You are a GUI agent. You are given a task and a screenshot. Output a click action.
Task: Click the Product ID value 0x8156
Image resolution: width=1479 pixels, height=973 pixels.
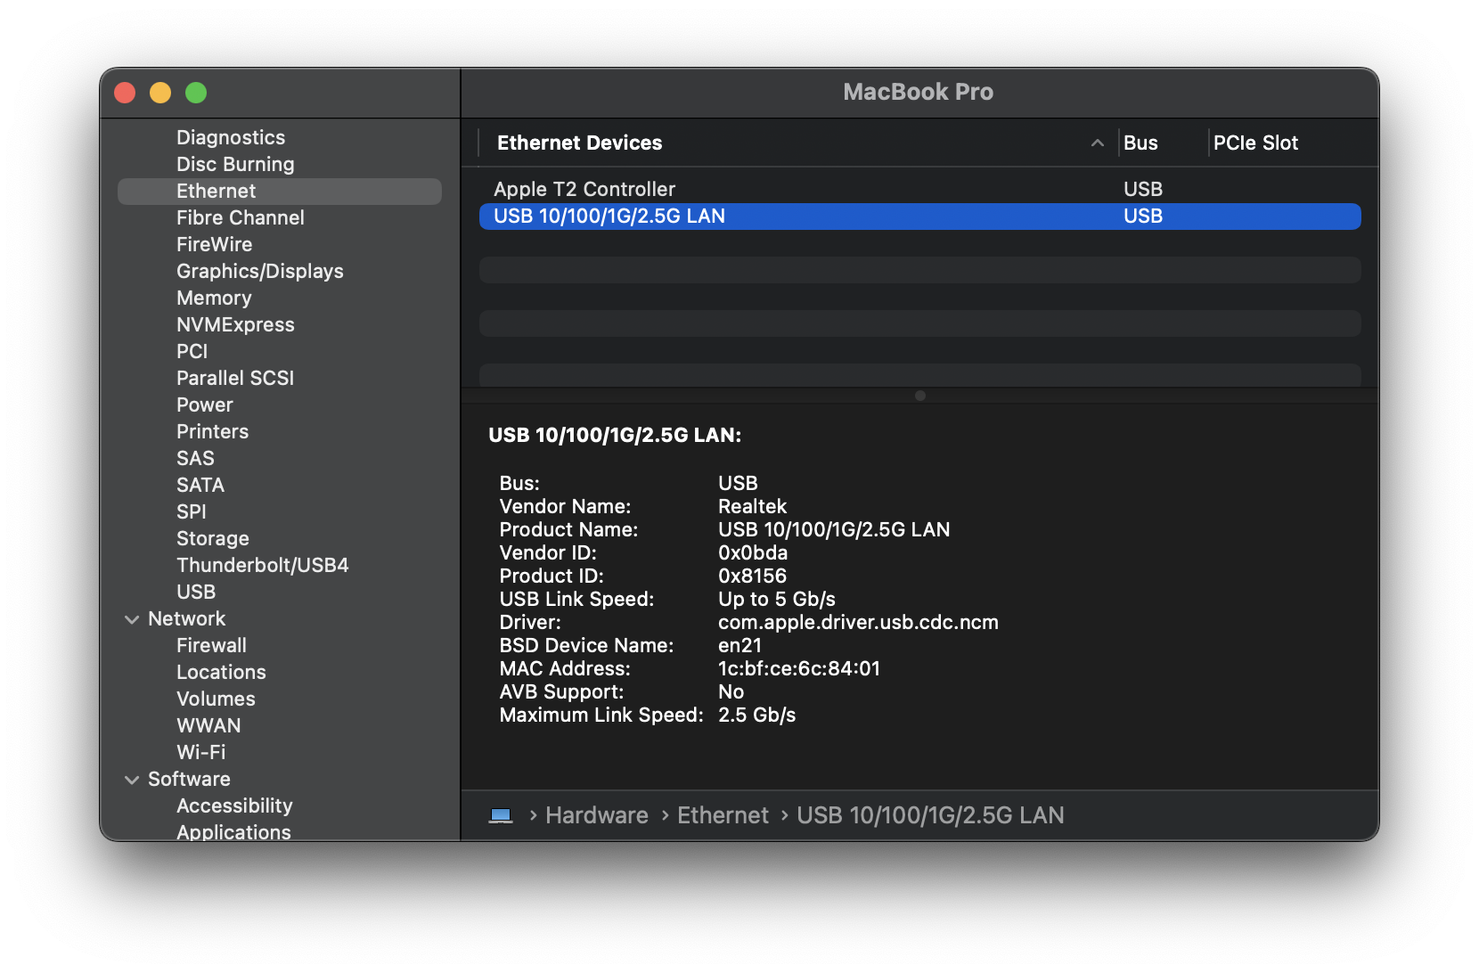[x=752, y=576]
